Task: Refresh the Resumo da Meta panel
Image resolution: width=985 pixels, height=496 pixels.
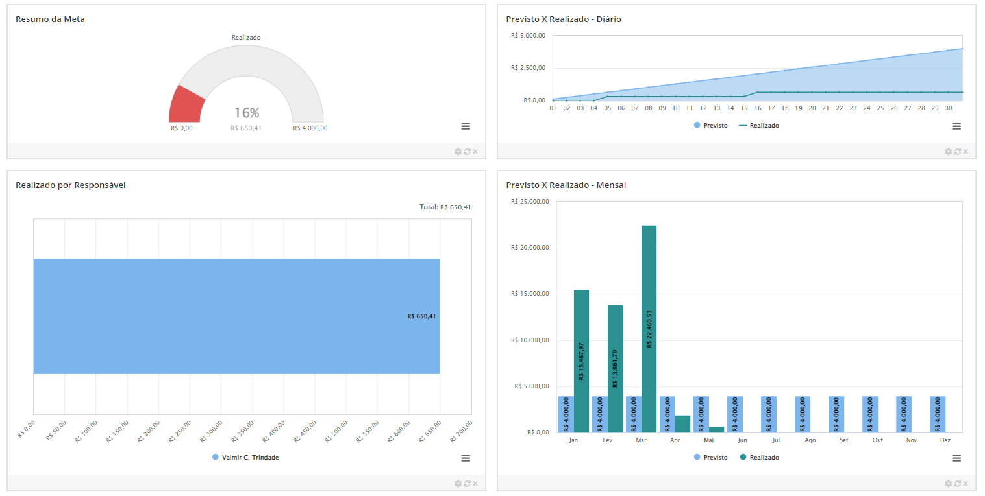Action: (467, 152)
